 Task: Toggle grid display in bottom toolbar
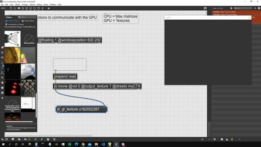click(25, 139)
